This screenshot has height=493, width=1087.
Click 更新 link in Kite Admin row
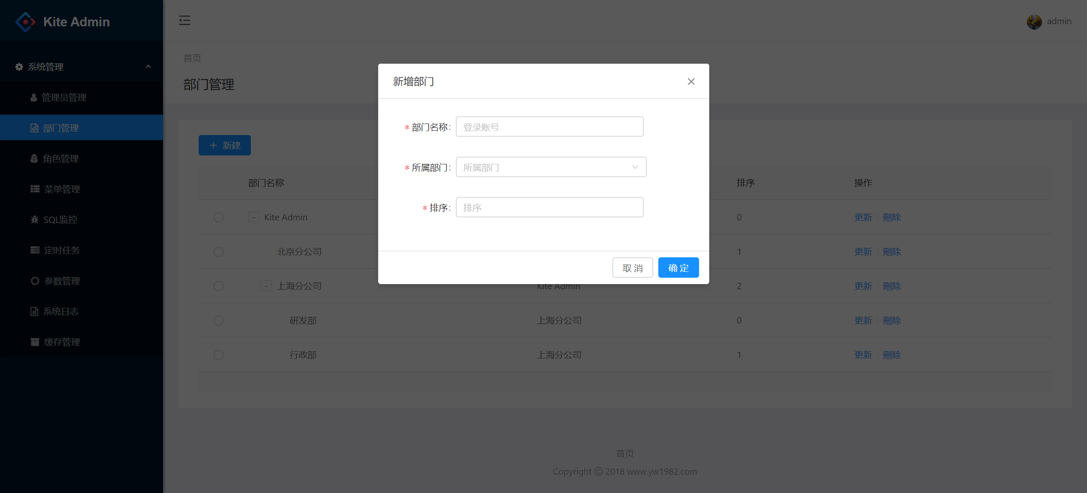pyautogui.click(x=863, y=217)
